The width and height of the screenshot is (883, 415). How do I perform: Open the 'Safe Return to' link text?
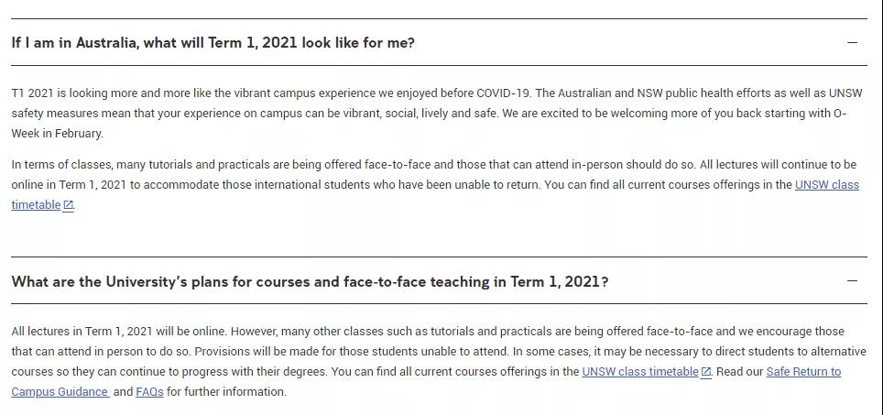(x=803, y=372)
